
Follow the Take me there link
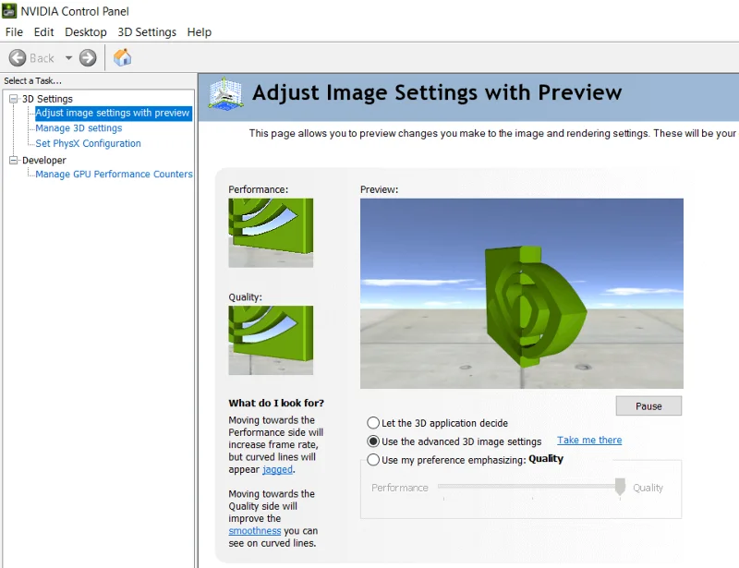pyautogui.click(x=589, y=441)
